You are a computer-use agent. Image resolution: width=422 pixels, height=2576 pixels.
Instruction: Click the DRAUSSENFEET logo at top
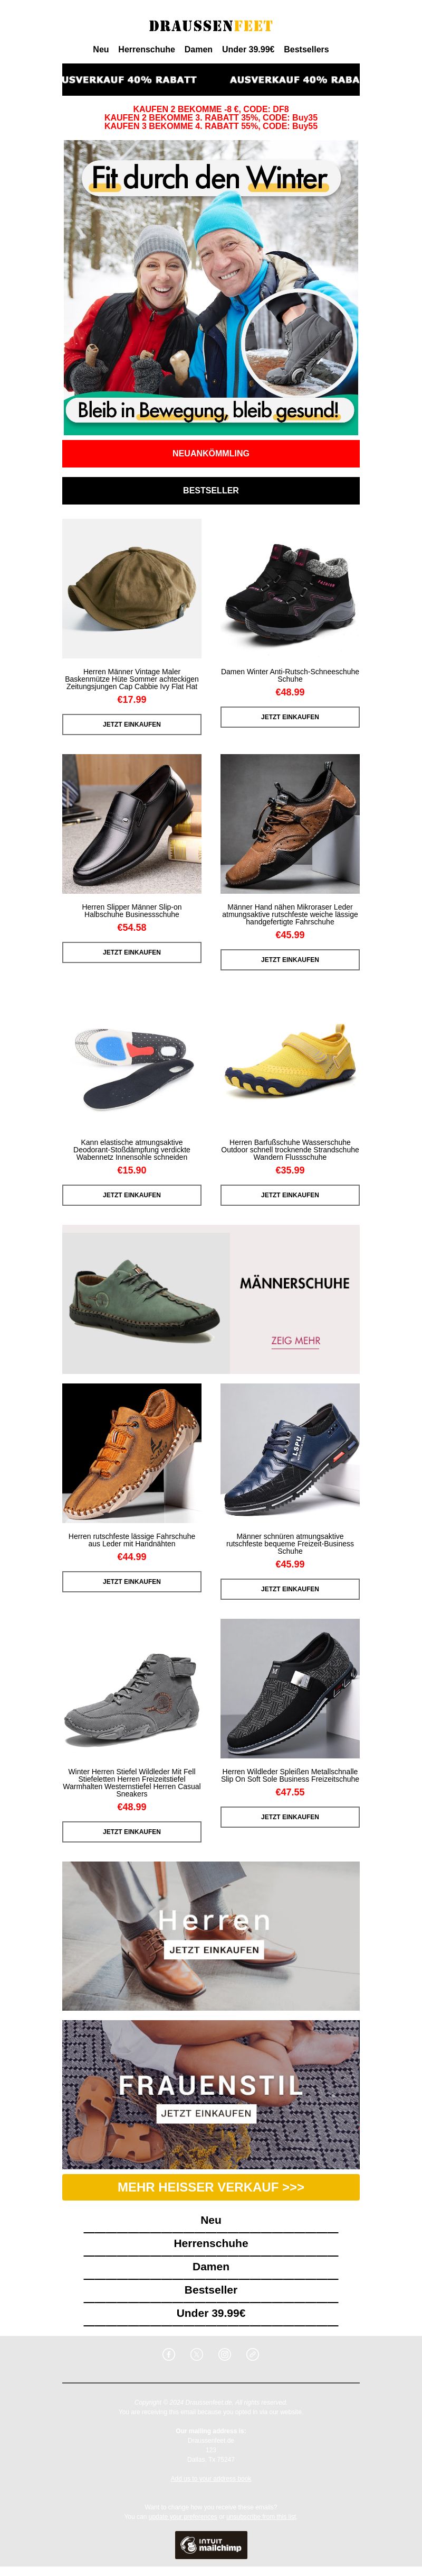click(x=210, y=25)
